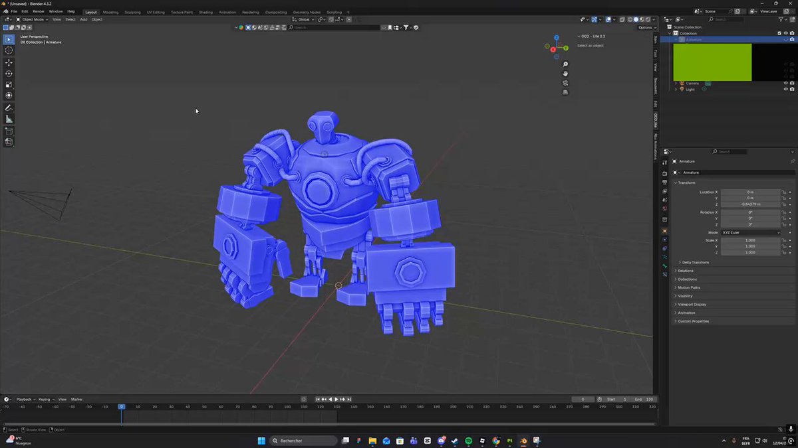Toggle the camera view gizmo icon
The width and height of the screenshot is (798, 448).
tap(565, 83)
